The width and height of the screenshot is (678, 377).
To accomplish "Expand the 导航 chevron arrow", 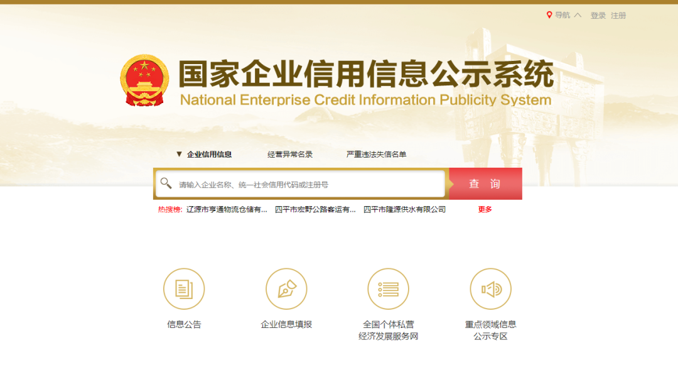I will coord(578,15).
